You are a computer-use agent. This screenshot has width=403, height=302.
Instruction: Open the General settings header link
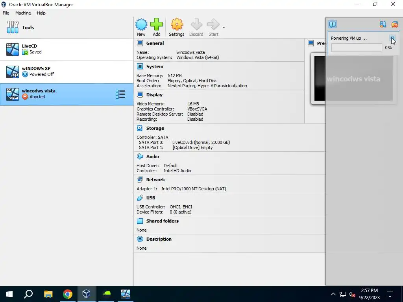click(155, 43)
